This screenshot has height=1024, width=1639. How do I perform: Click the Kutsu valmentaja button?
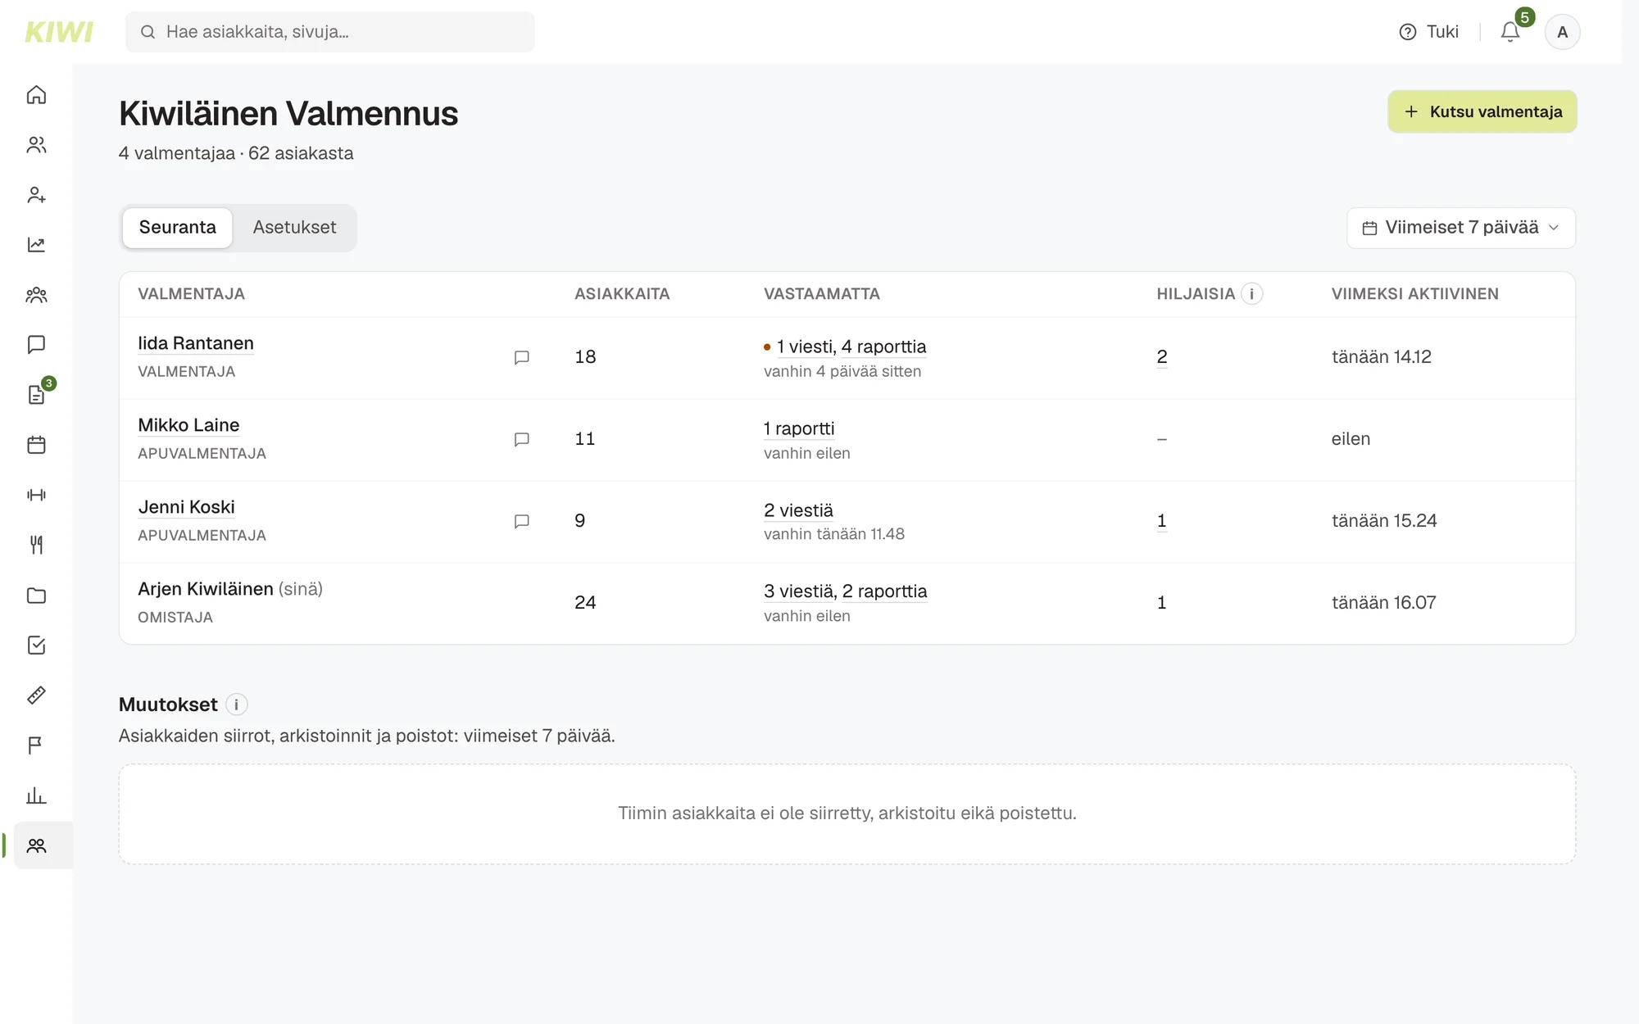tap(1482, 111)
